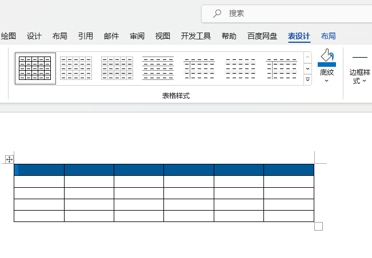Apply the fifth table style in gallery
Screen dimensions: 372x258
tap(199, 68)
